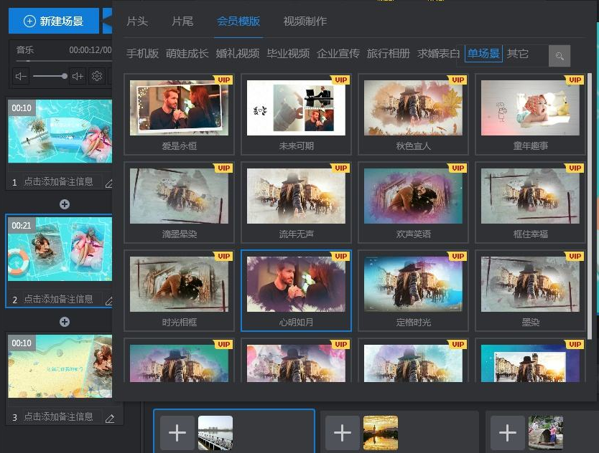Click scene 3 点击添加备注信息 field
This screenshot has height=453, width=599.
(59, 416)
